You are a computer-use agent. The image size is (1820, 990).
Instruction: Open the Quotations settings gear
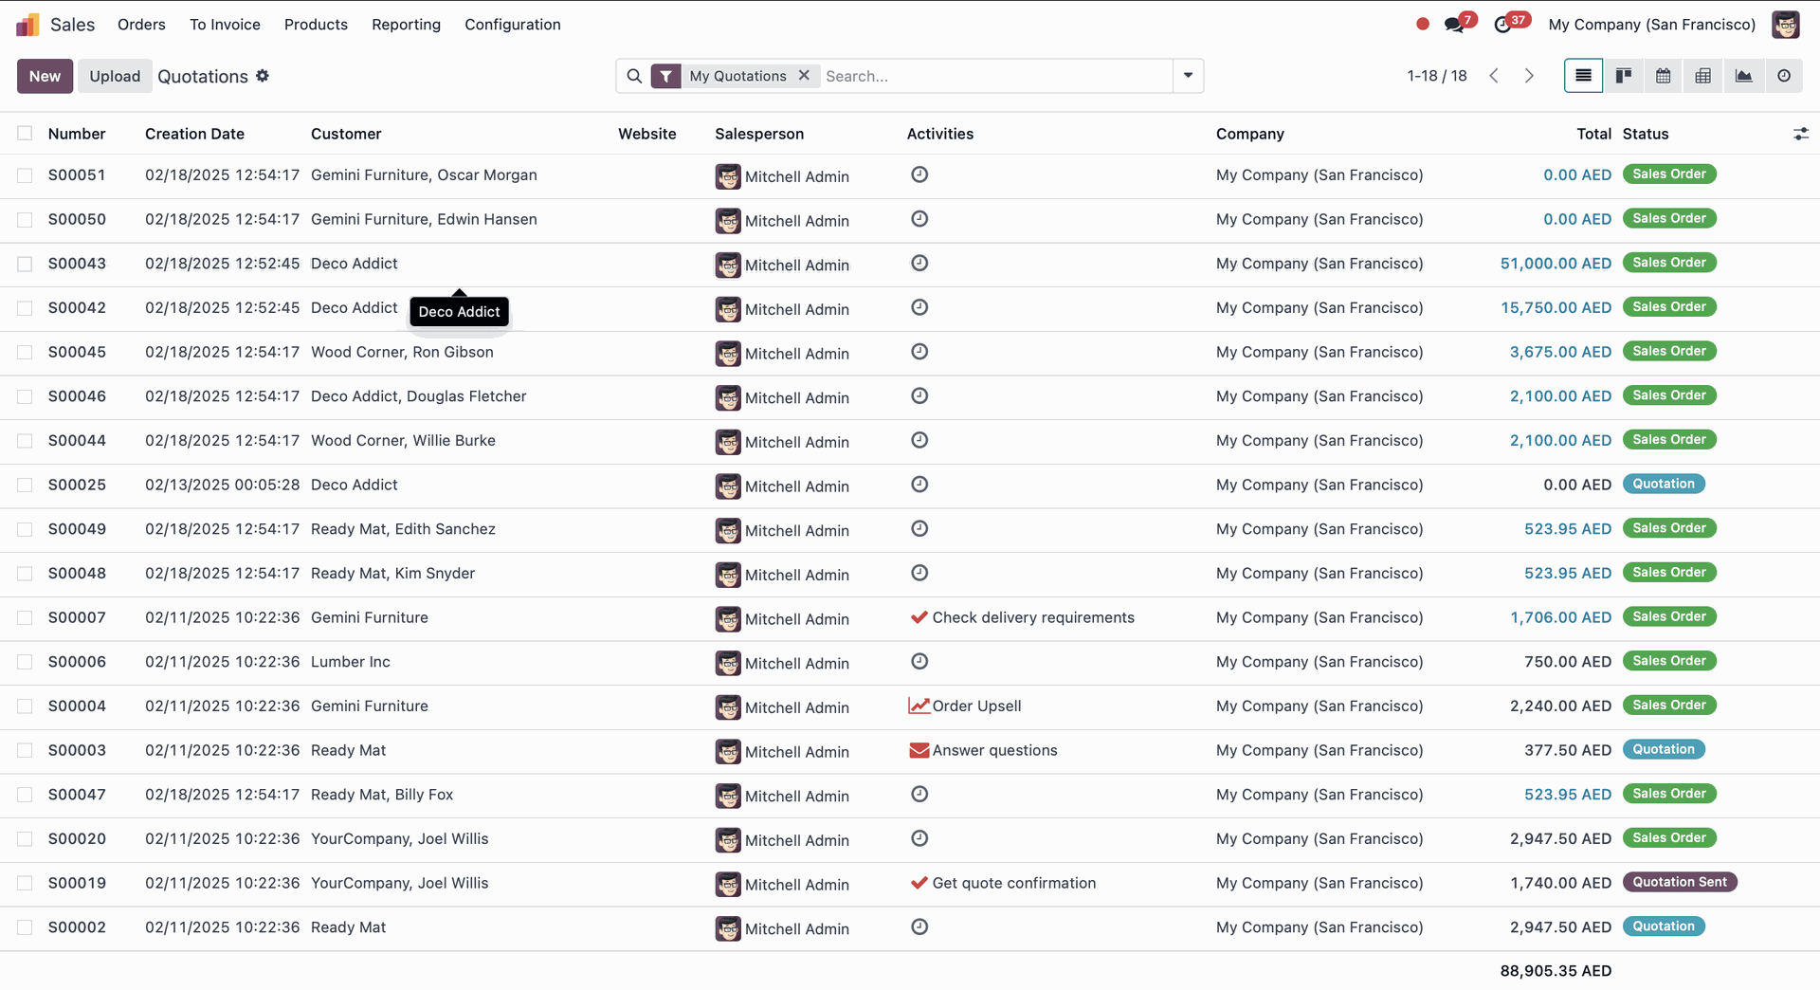263,76
